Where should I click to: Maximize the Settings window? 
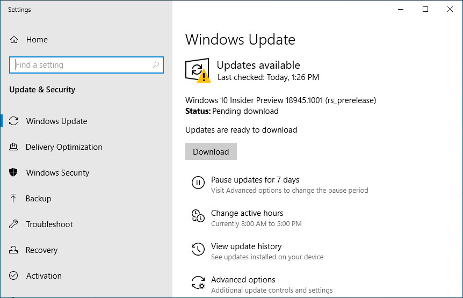click(x=425, y=10)
